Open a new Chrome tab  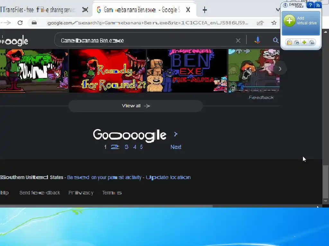click(205, 10)
